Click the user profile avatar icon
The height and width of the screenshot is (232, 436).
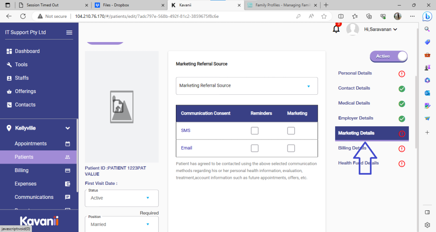(x=353, y=29)
